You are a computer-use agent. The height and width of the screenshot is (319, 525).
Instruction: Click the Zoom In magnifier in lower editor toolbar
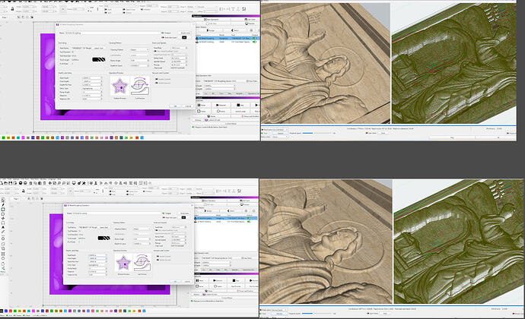click(59, 183)
